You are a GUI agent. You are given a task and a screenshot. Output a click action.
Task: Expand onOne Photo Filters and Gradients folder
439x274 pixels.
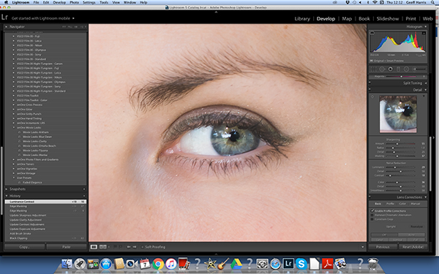tap(13, 159)
